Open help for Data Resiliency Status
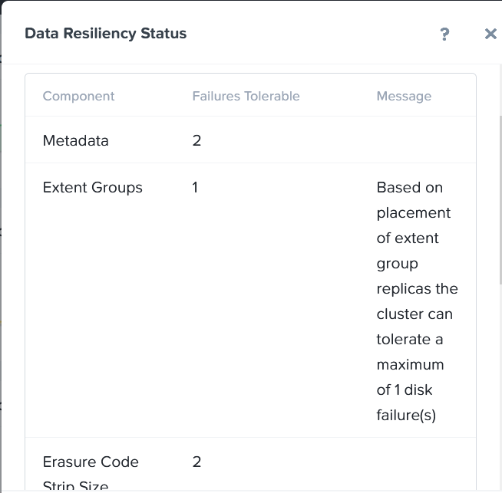 coord(444,34)
